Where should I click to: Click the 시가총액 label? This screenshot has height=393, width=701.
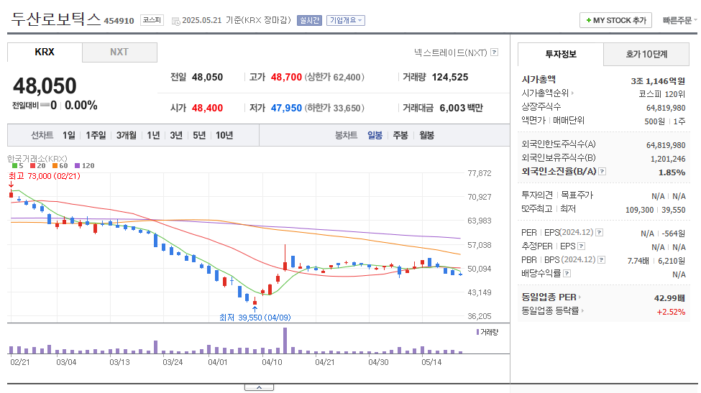[539, 80]
